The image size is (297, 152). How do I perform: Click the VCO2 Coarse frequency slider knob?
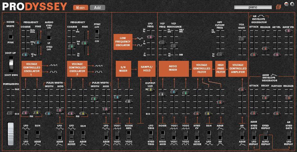(x=71, y=46)
